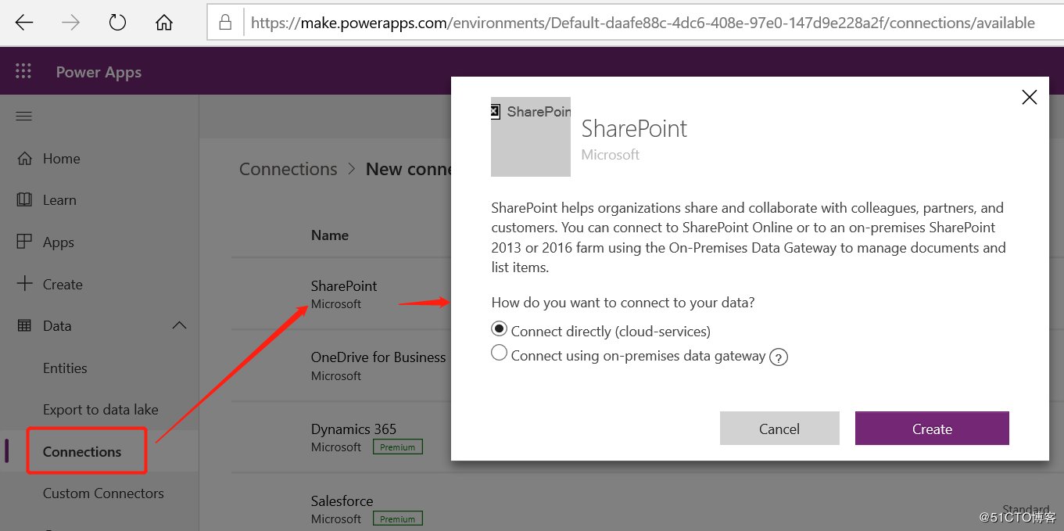Open the app launcher waffle icon
The image size is (1064, 531).
23,71
